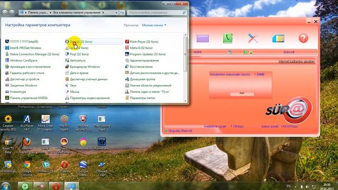Open the Мелкие значки view dropdown

[154, 25]
